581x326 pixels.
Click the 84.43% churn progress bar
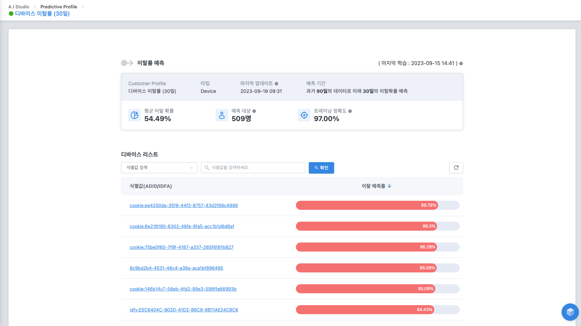click(x=378, y=310)
